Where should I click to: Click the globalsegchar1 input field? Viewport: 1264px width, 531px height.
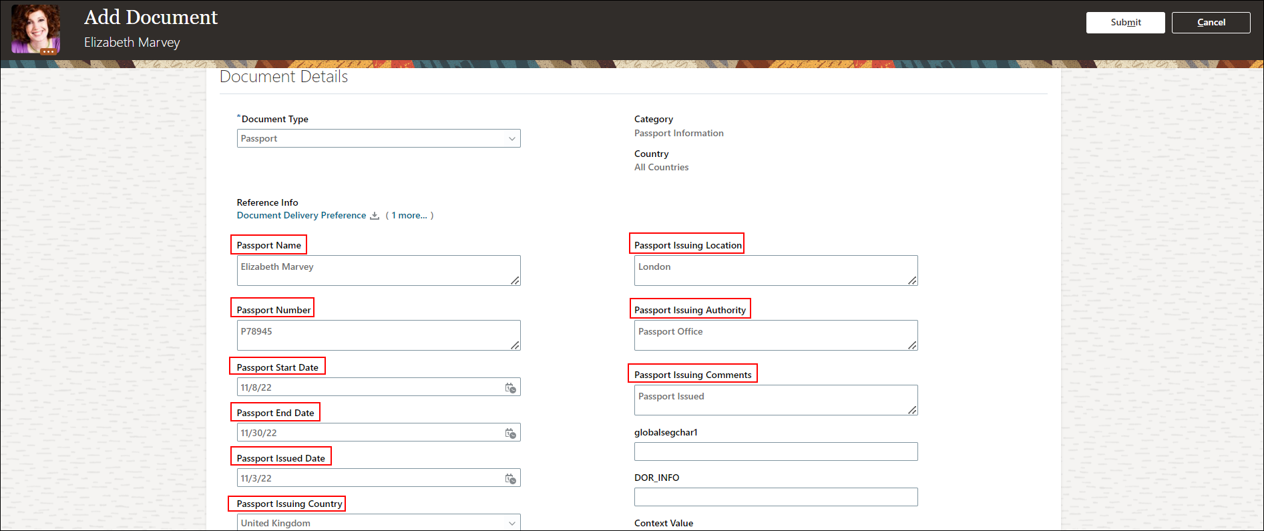(775, 452)
